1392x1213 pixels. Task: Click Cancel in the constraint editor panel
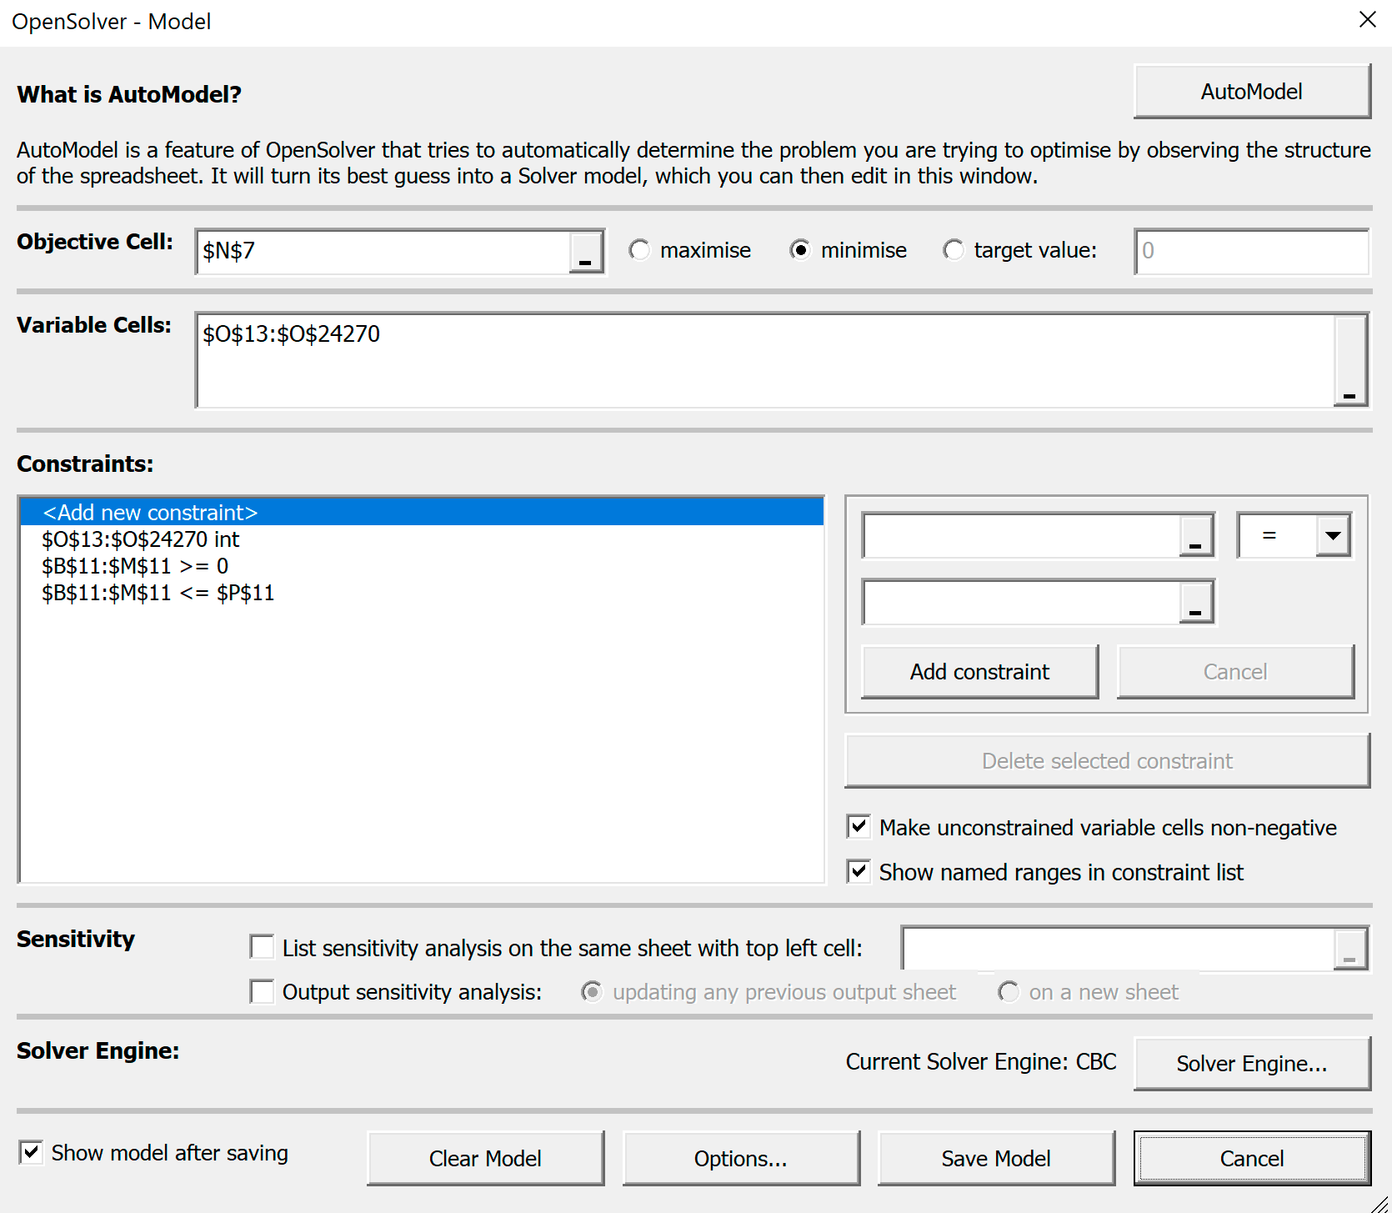[1235, 672]
